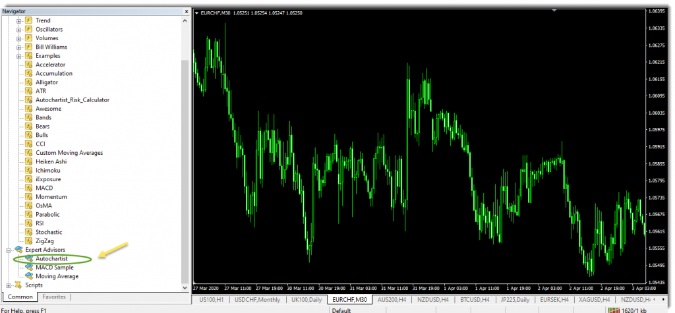
Task: Click the Moving Average expert advisor icon
Action: (28, 276)
